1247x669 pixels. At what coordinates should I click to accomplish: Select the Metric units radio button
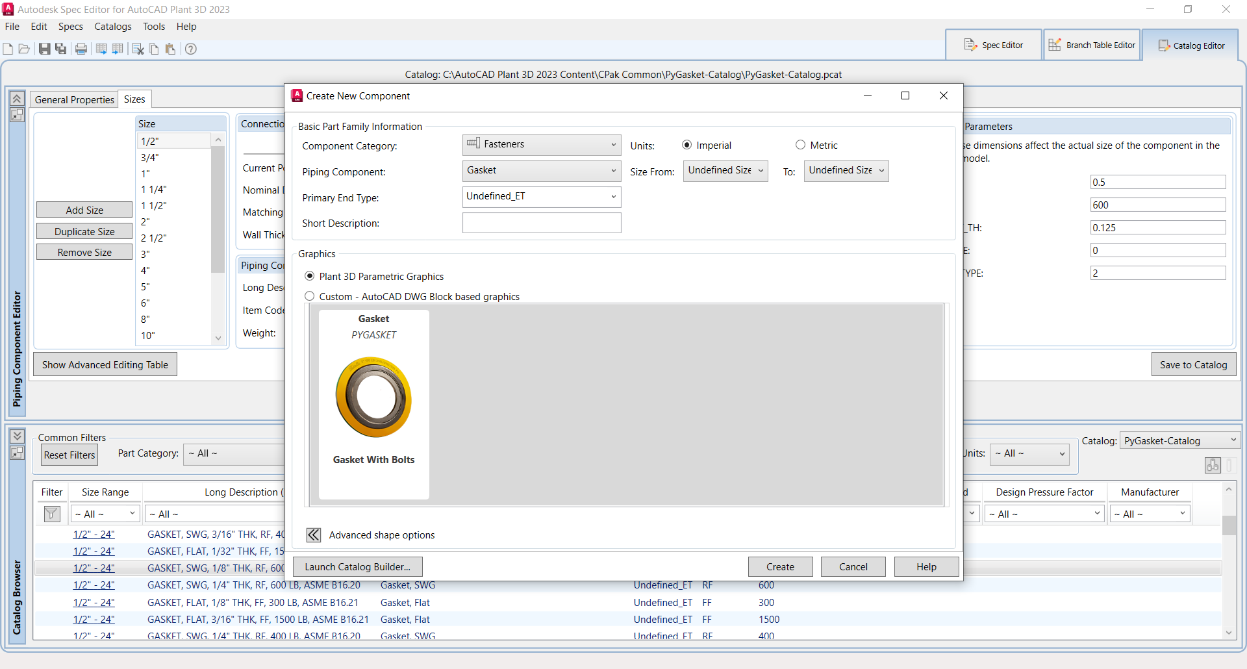click(x=800, y=145)
